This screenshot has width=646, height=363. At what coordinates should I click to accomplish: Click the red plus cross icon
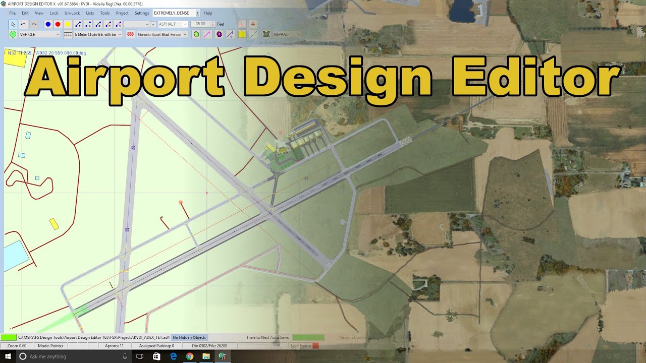253,24
